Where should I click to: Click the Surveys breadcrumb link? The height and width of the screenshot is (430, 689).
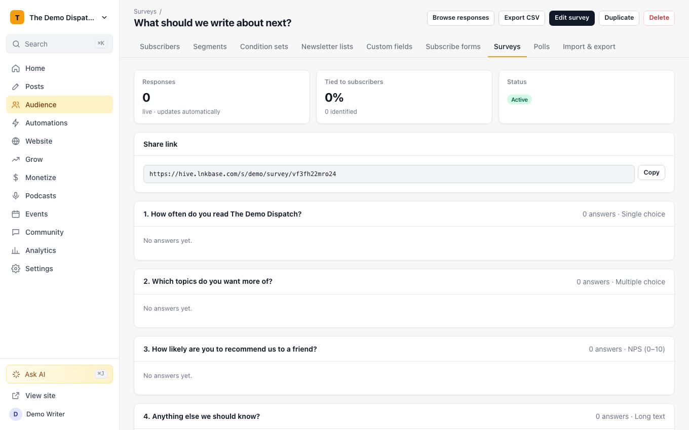coord(145,11)
